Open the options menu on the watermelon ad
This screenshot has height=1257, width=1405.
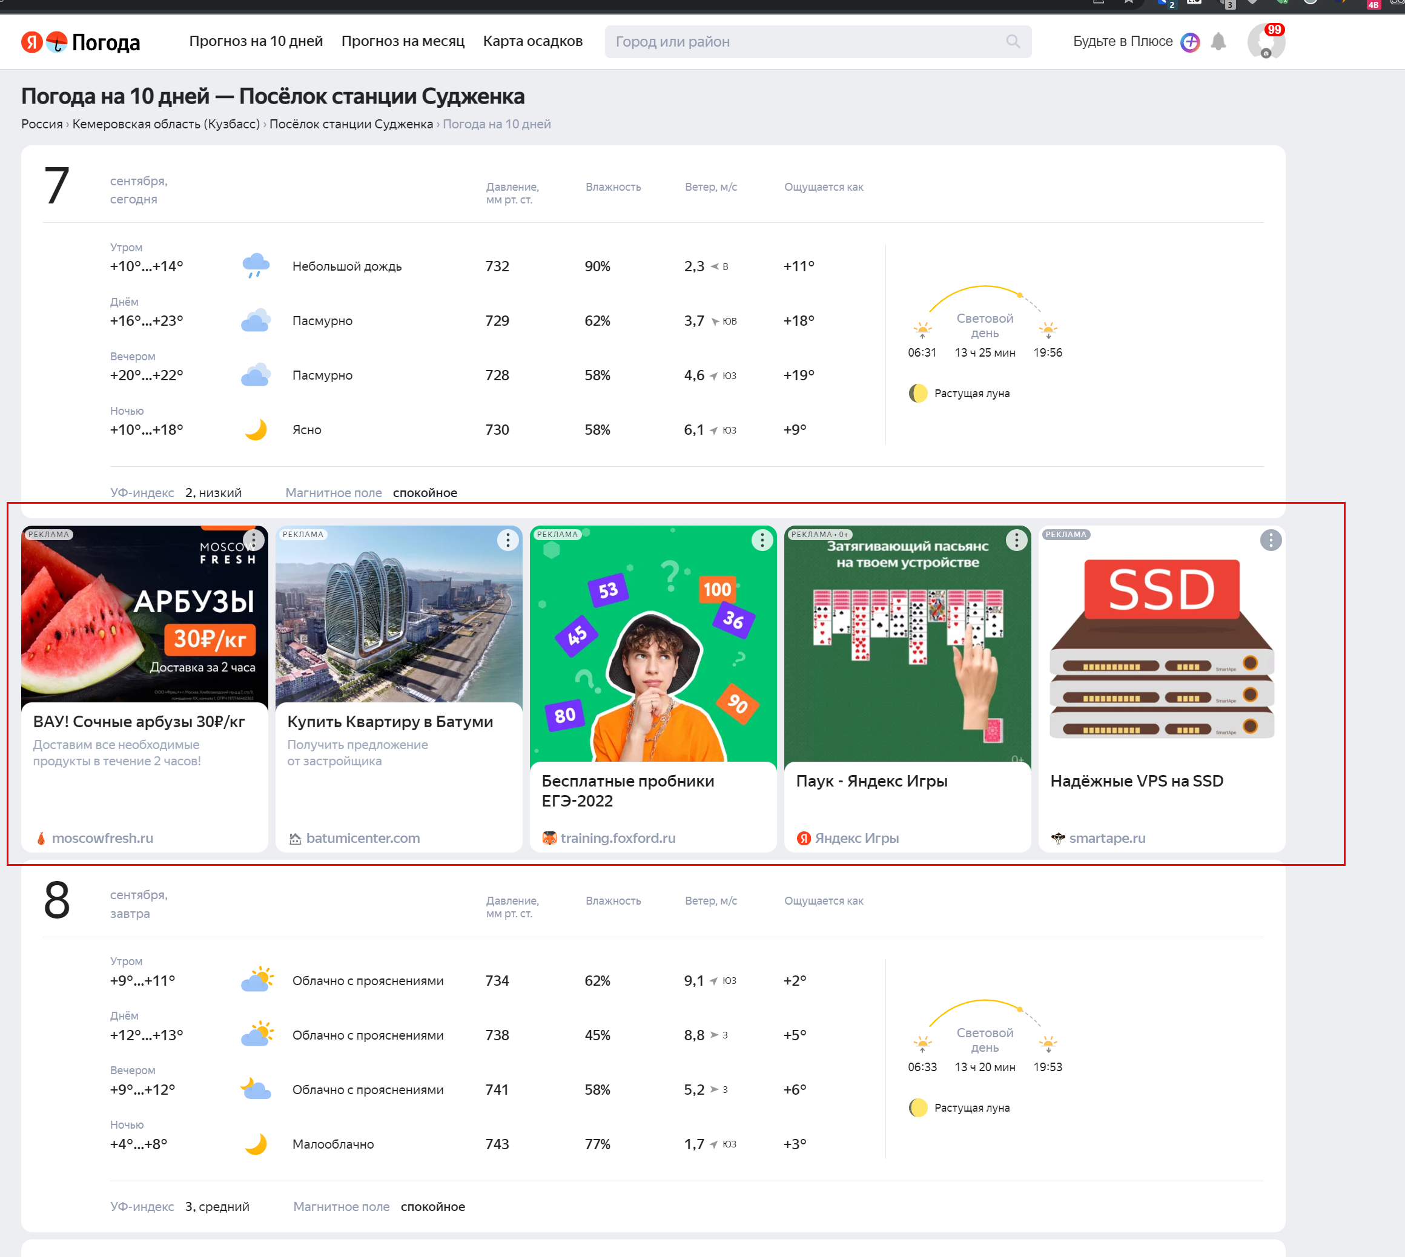(254, 541)
